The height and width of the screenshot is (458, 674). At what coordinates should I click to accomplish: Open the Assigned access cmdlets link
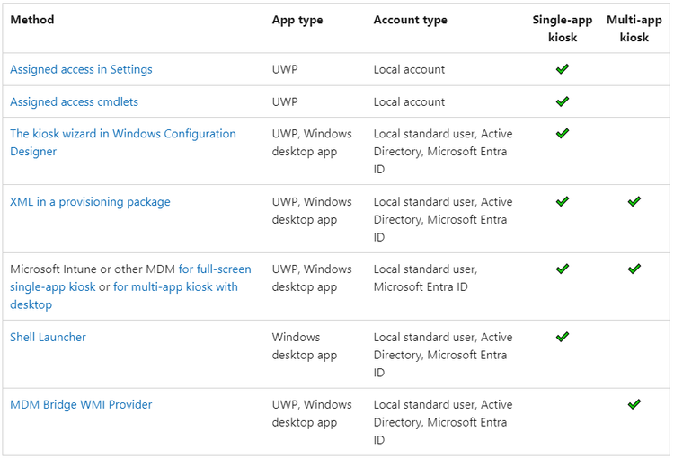click(x=74, y=101)
